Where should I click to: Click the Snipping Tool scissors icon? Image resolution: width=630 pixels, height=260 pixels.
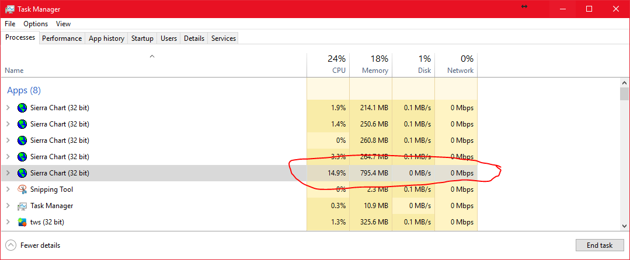[22, 189]
